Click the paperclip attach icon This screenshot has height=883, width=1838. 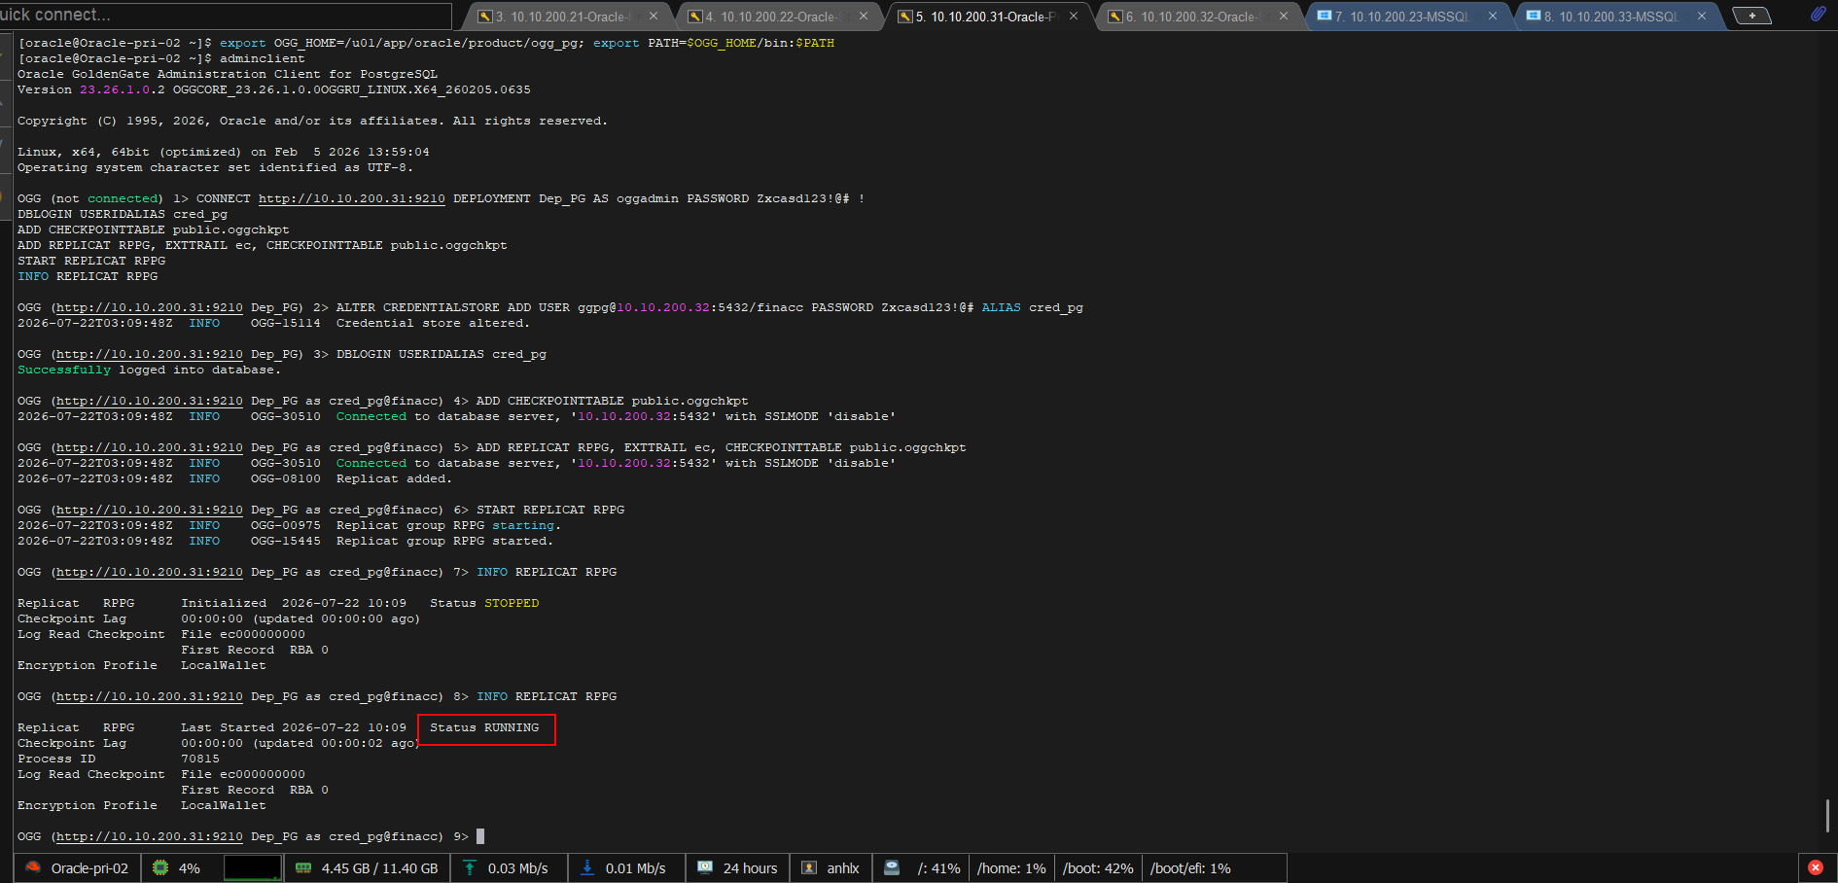1818,14
